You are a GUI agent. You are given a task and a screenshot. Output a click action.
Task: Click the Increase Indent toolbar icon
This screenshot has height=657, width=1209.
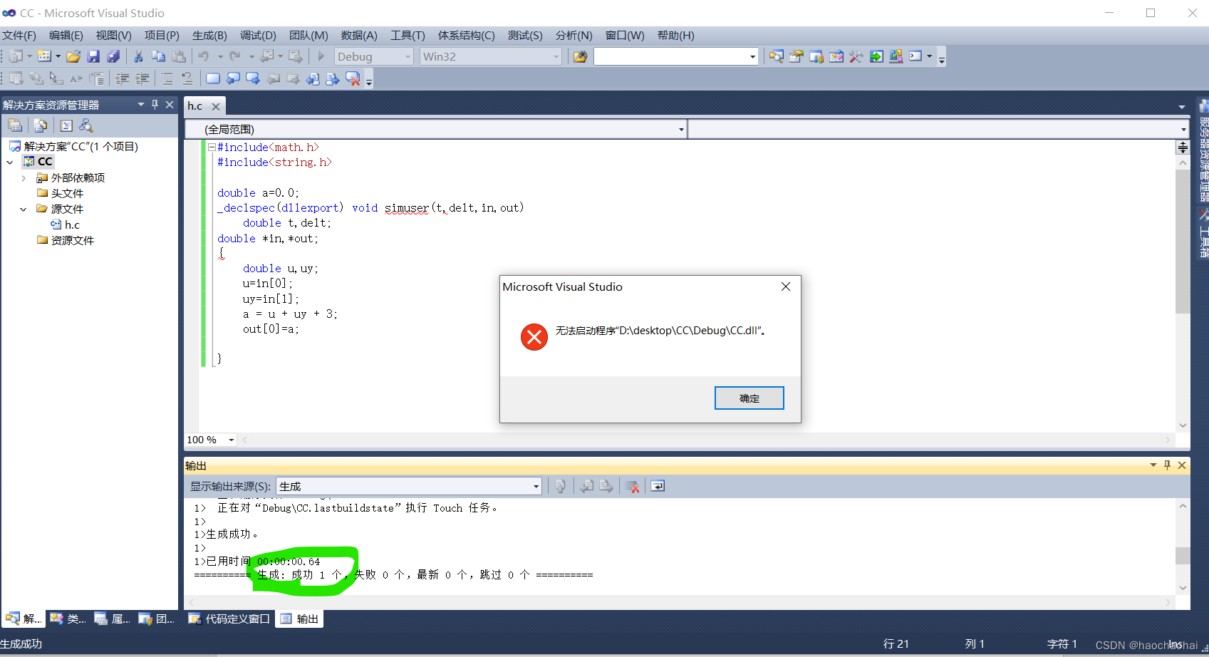(x=142, y=78)
